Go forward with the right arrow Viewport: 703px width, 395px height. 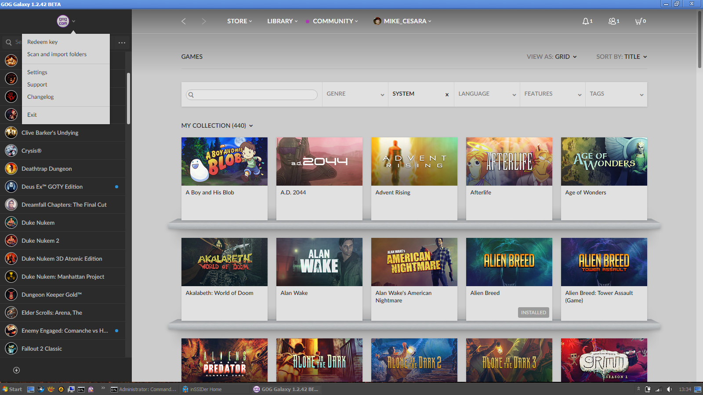click(203, 21)
